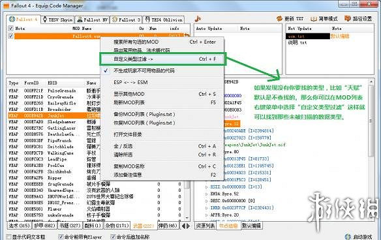This screenshot has height=240, width=381.
Task: Choose 清除所选 from the menu
Action: point(162,155)
